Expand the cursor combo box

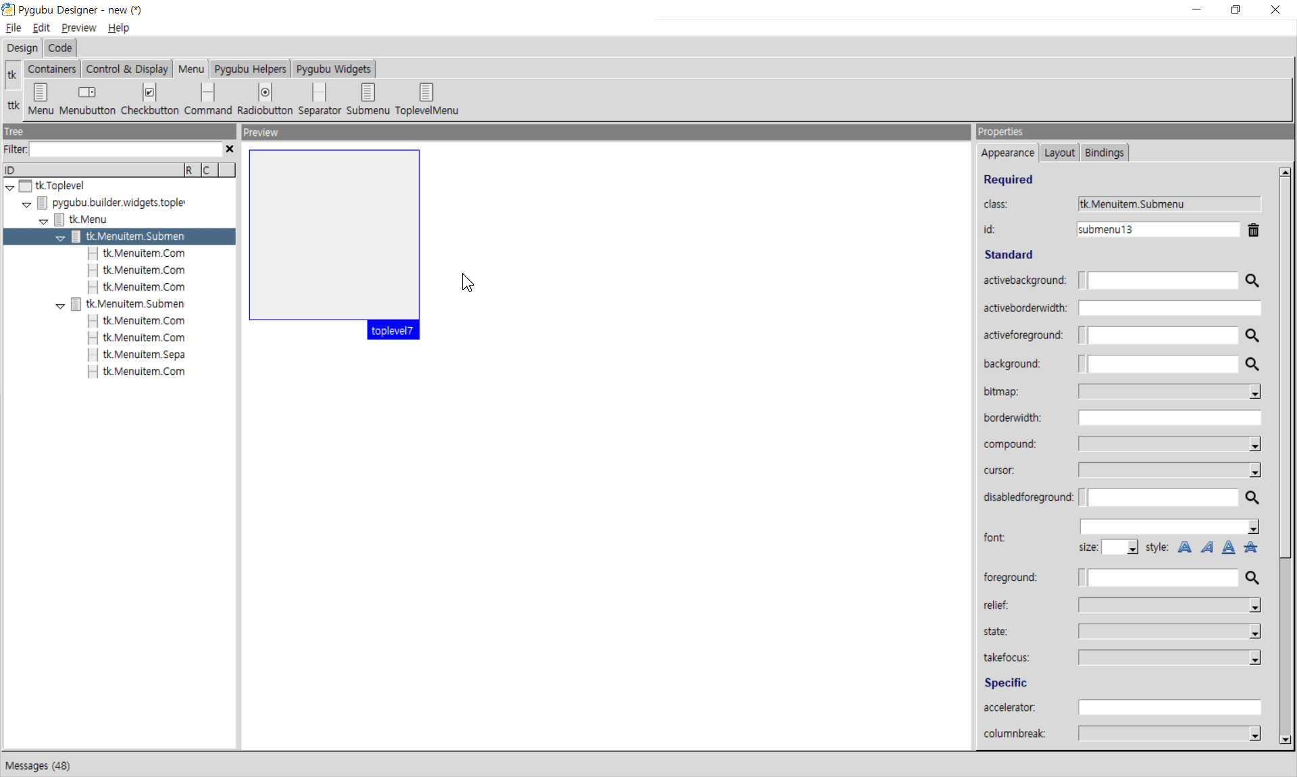click(1254, 471)
